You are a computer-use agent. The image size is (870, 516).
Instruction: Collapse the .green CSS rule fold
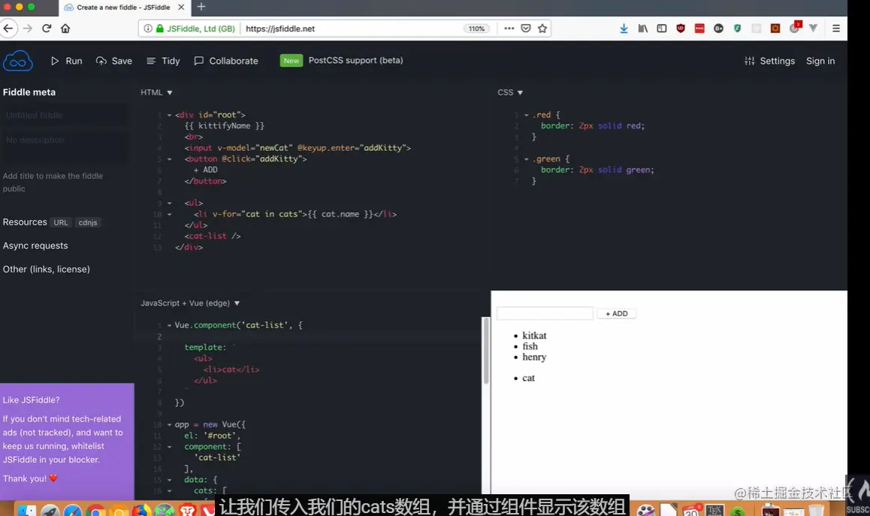tap(526, 159)
